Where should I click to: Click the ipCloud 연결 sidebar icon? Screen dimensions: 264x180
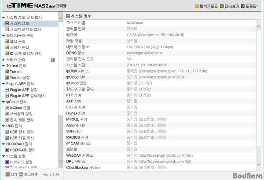click(7, 108)
